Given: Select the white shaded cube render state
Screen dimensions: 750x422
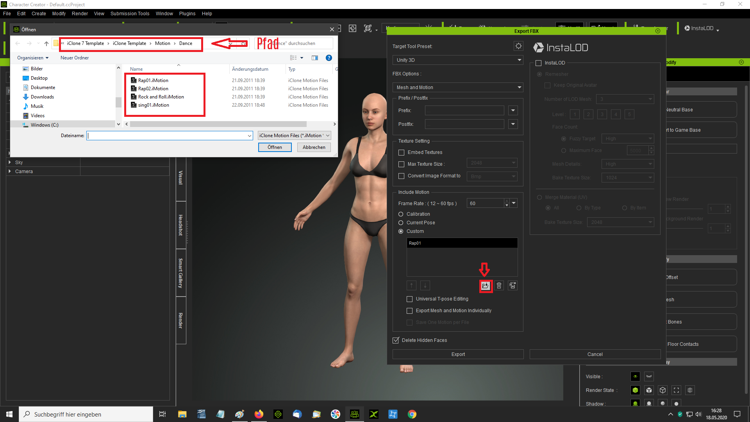Looking at the screenshot, I should [x=649, y=390].
